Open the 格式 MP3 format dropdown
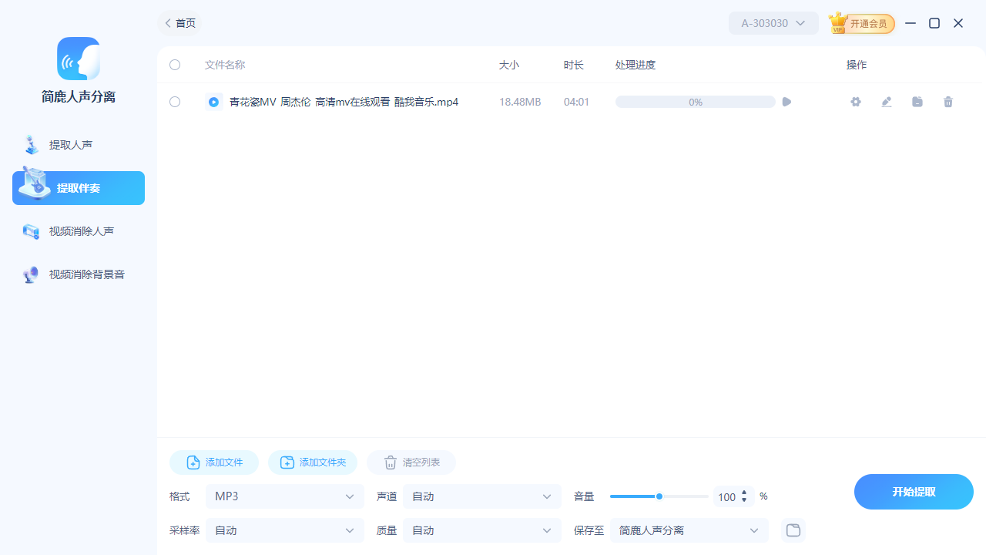This screenshot has height=555, width=986. [284, 496]
